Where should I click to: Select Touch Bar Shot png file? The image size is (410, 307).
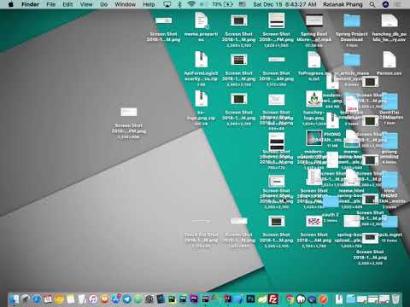[x=202, y=222]
